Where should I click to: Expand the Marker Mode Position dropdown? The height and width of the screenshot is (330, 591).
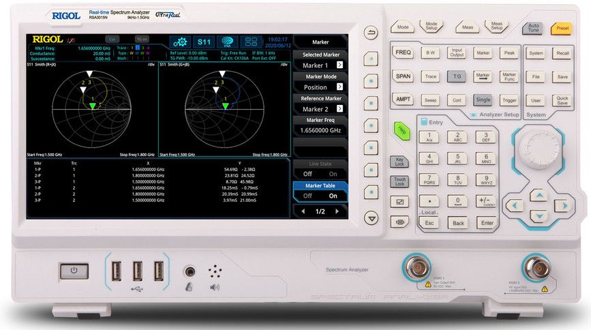click(x=339, y=87)
